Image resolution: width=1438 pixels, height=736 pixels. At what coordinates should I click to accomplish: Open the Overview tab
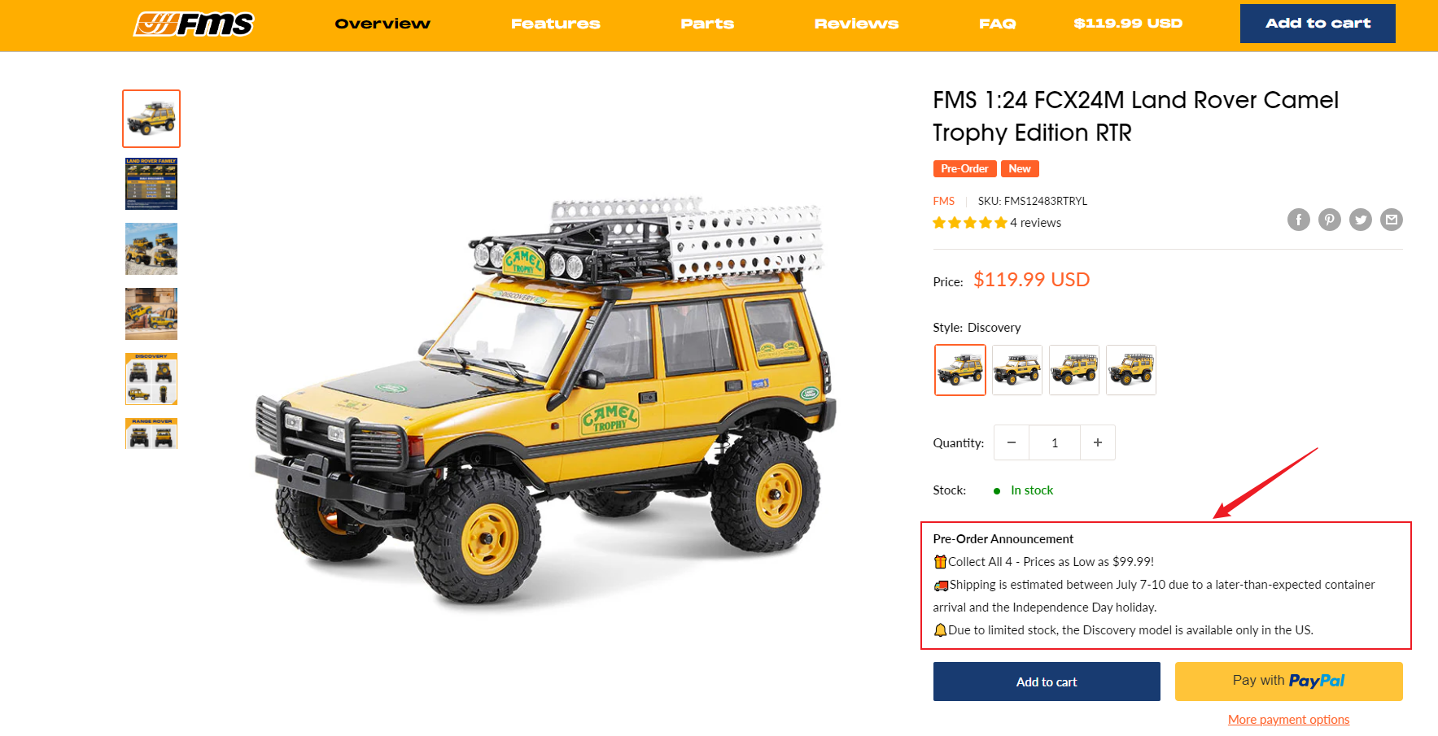pos(382,24)
